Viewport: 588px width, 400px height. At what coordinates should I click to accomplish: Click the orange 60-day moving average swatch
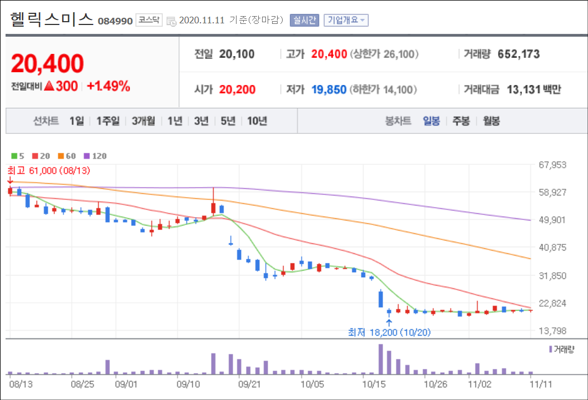point(61,156)
